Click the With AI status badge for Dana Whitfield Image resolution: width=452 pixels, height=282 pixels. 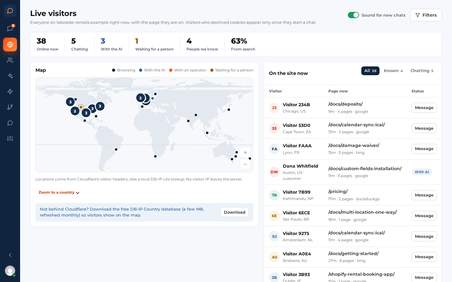[422, 172]
